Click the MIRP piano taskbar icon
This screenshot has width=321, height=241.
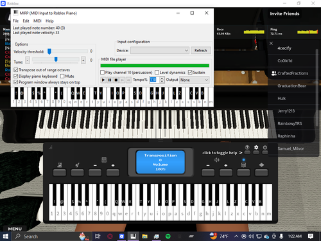pyautogui.click(x=133, y=237)
